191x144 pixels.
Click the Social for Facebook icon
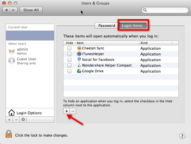pos(79,59)
